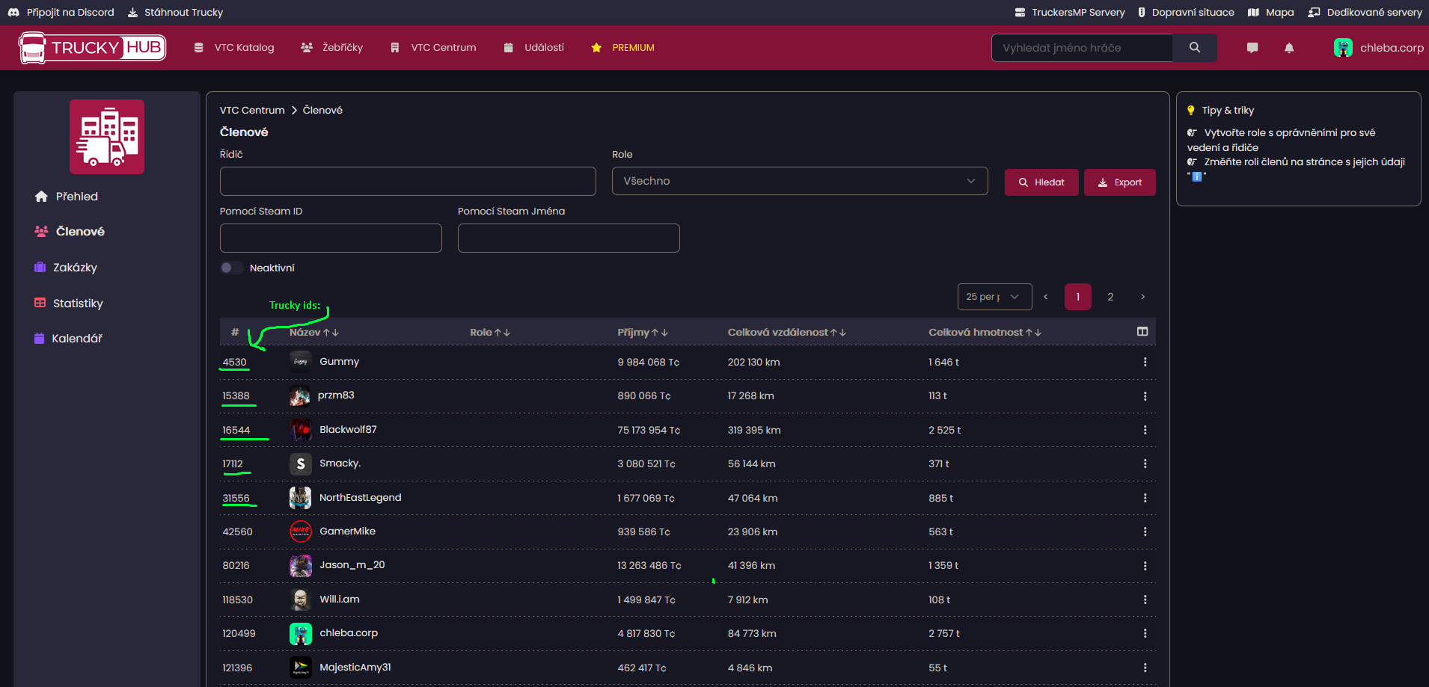The width and height of the screenshot is (1429, 687).
Task: Export the members list
Action: [x=1119, y=182]
